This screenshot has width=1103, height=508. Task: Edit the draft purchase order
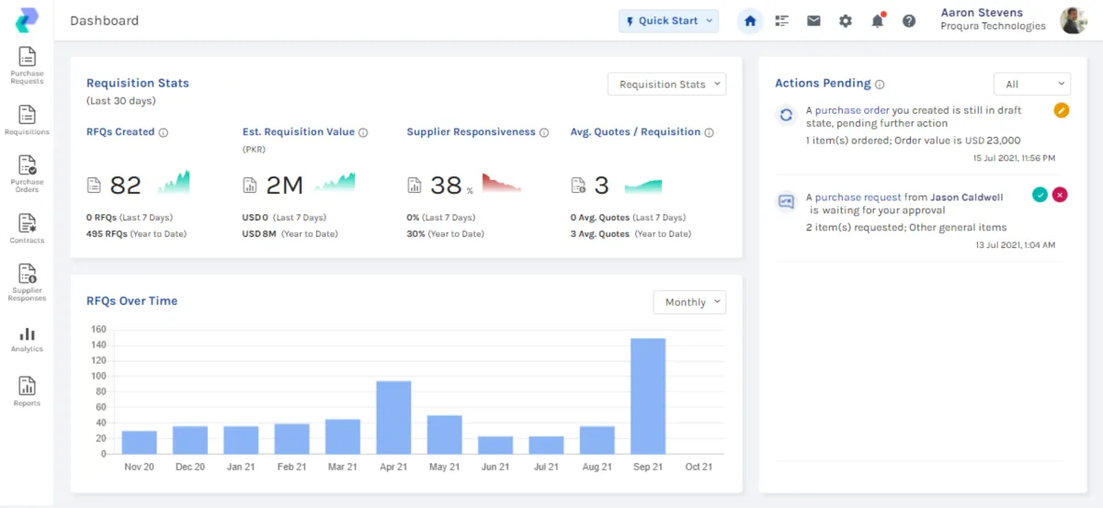point(1061,110)
